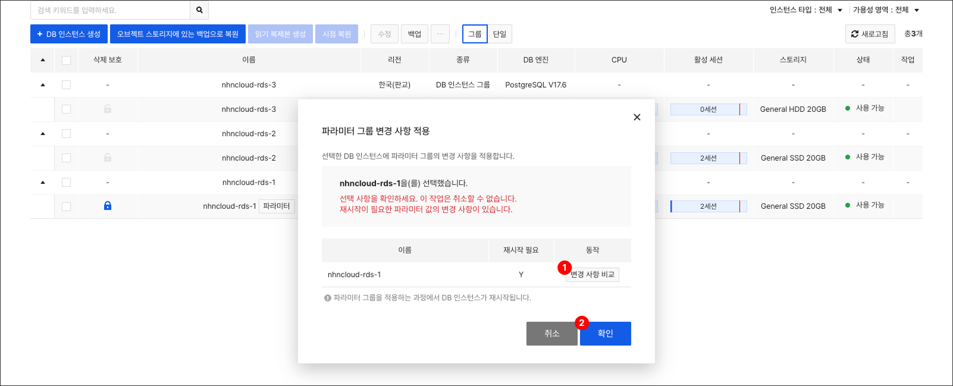
Task: Click the 0세션 active session bar
Action: pos(709,109)
